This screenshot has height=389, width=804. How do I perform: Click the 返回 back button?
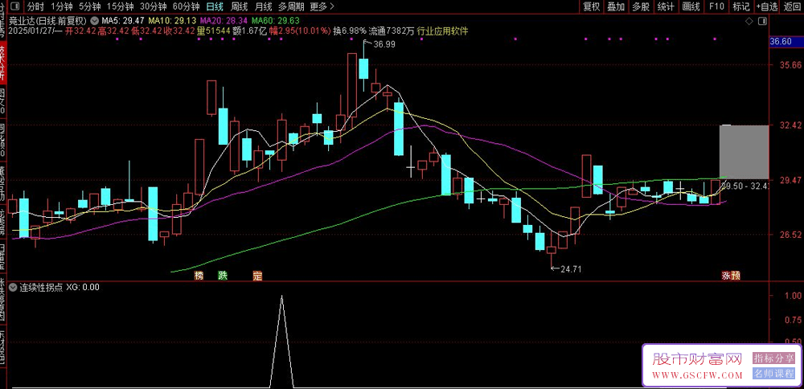[792, 6]
